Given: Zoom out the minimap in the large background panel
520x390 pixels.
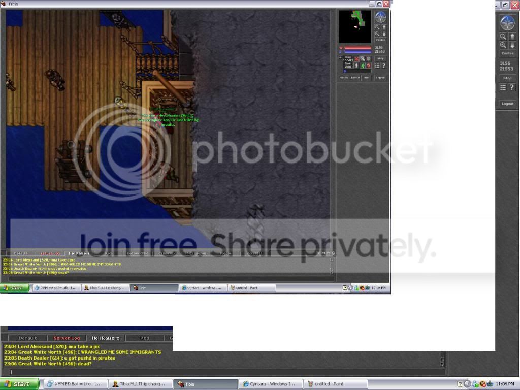Looking at the screenshot, I should 503,37.
